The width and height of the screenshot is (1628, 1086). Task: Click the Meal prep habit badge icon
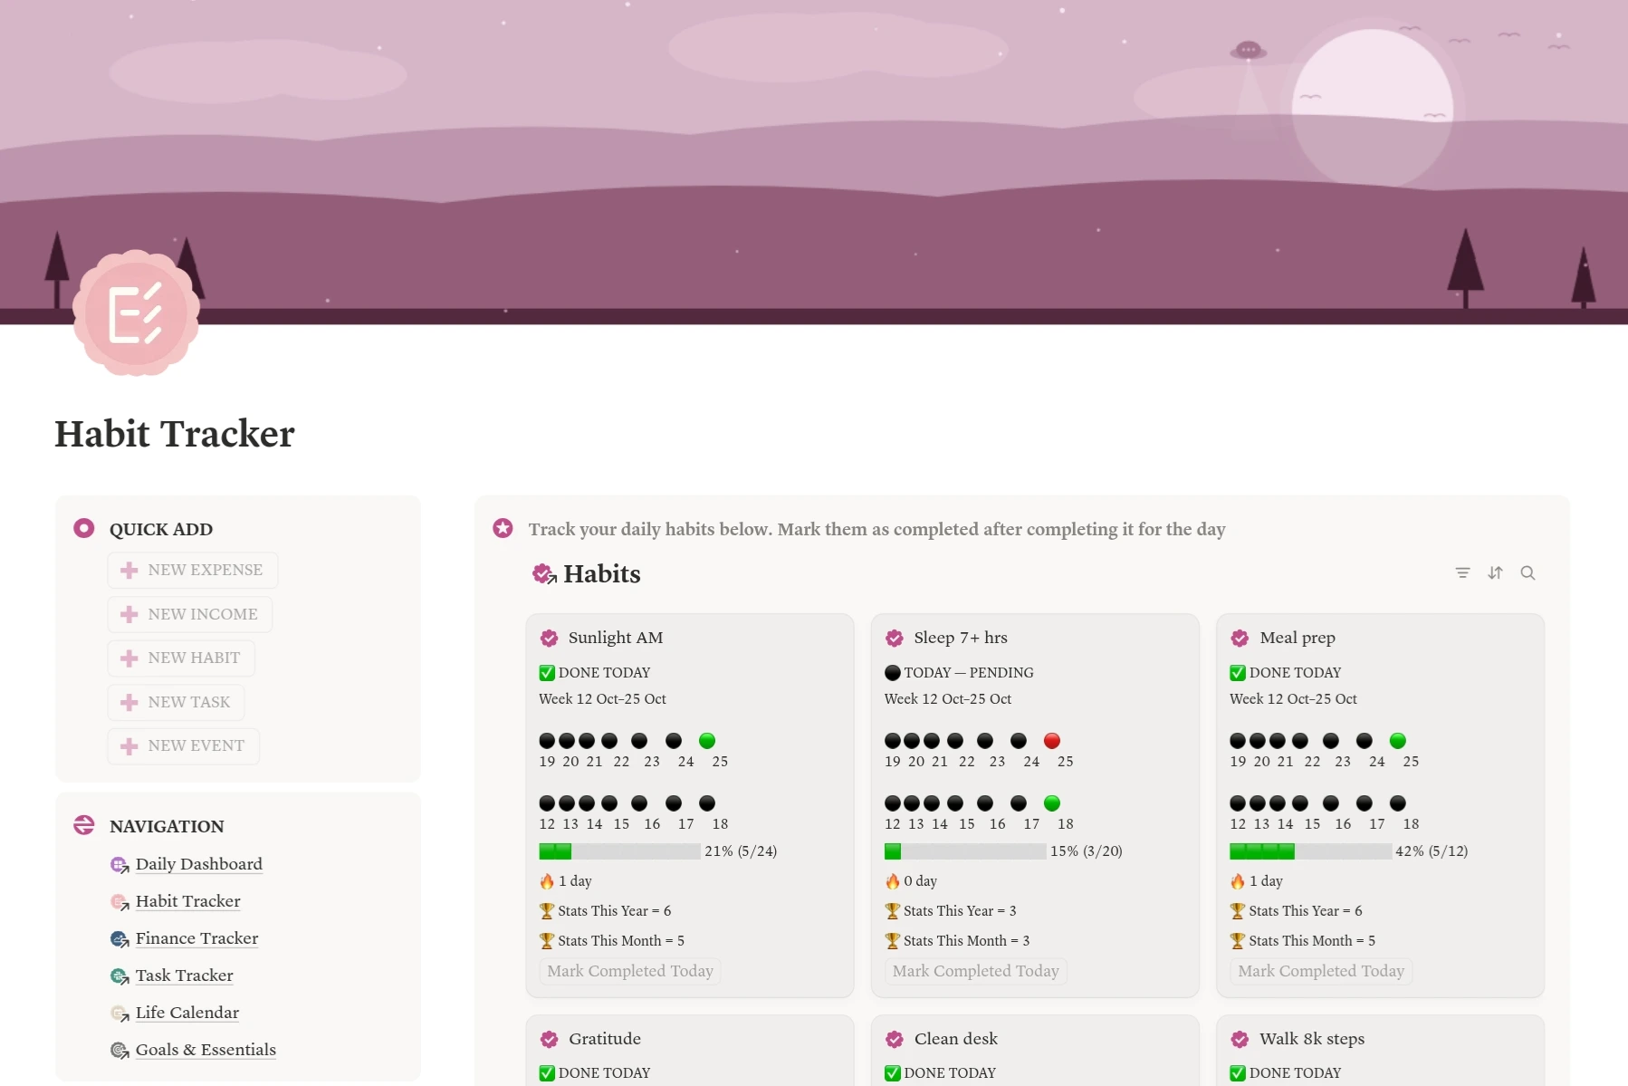click(1240, 638)
